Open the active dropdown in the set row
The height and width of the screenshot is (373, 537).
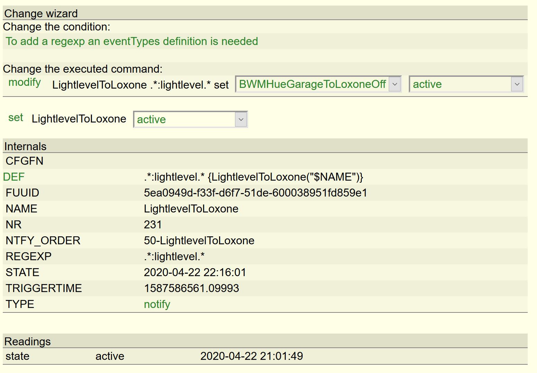tap(190, 119)
